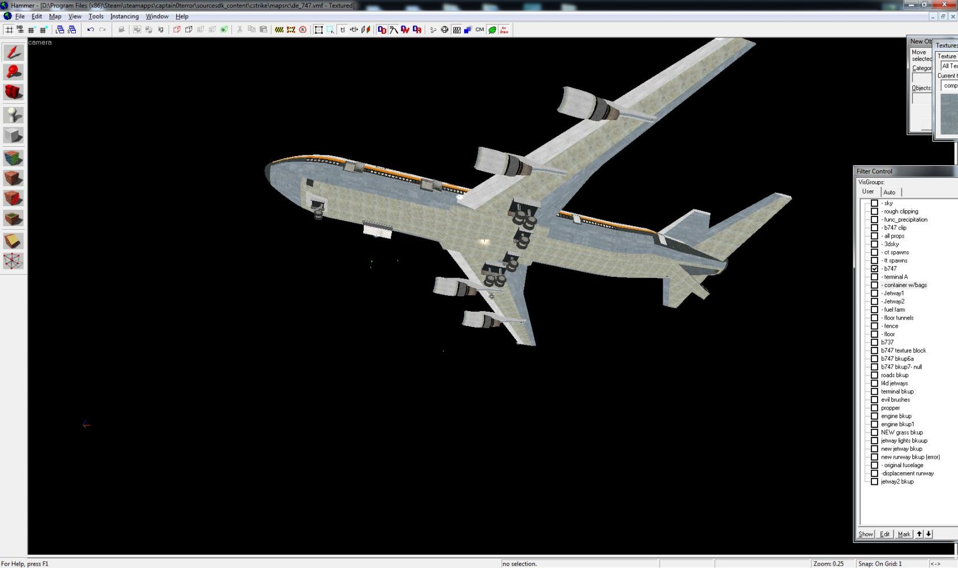
Task: Select the Selection tool (red arrow)
Action: click(x=13, y=52)
